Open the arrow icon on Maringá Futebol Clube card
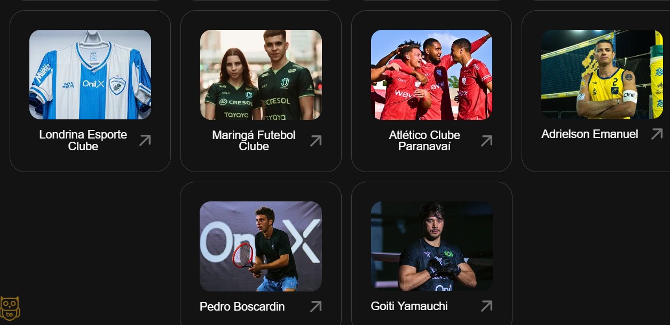Image resolution: width=670 pixels, height=325 pixels. point(316,141)
